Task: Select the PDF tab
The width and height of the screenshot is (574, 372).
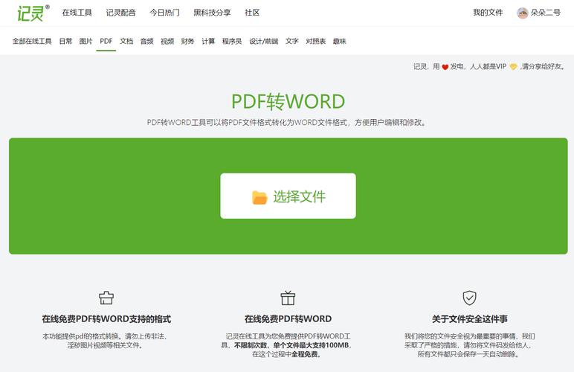Action: 106,41
